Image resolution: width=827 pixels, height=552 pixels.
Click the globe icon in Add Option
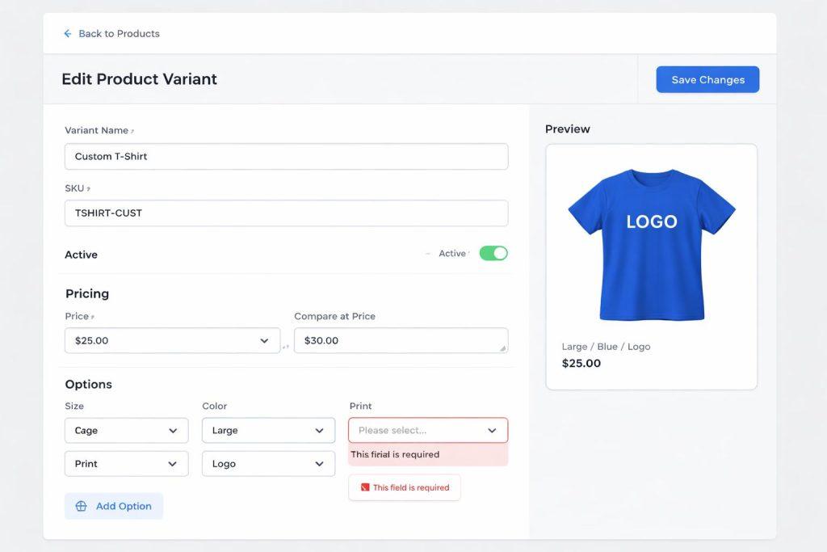81,507
